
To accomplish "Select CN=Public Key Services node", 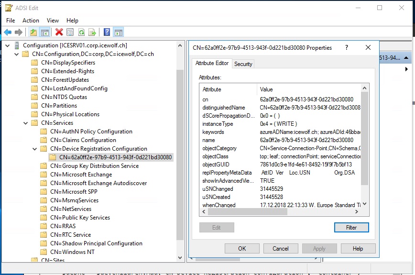I will [80, 218].
